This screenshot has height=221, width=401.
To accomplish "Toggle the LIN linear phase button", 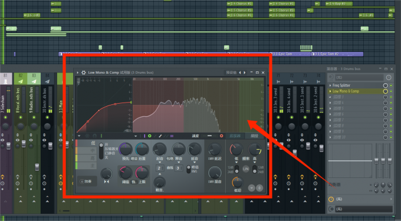I will (x=246, y=169).
